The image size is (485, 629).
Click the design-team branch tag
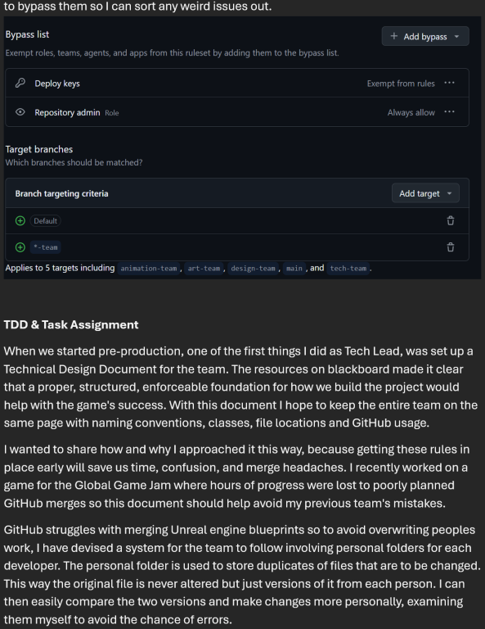tap(253, 269)
